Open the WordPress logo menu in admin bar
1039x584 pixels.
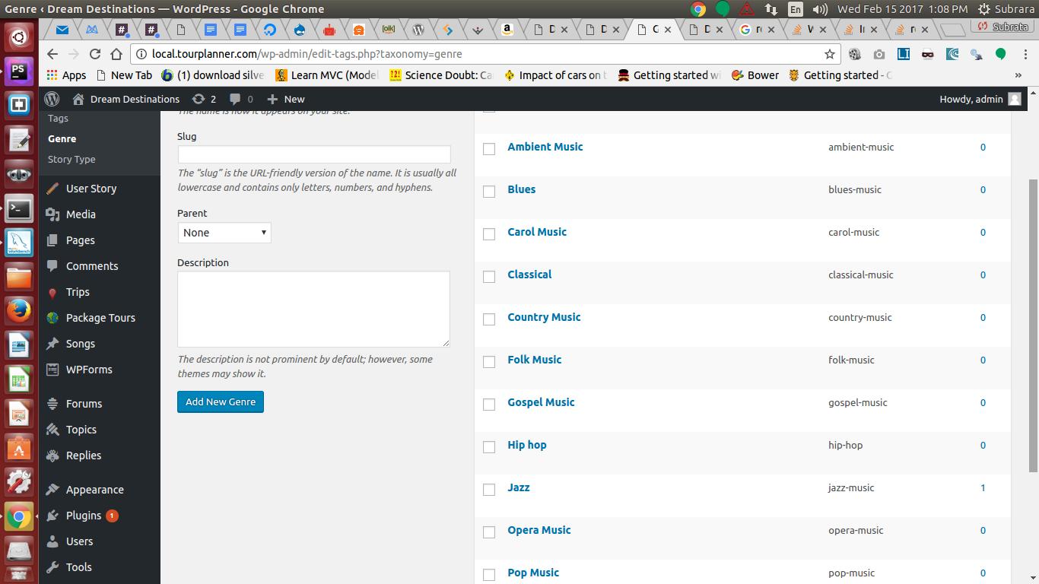[x=52, y=99]
